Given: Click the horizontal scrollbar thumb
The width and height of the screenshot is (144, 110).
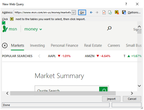Looking at the screenshot, I should 63,93.
